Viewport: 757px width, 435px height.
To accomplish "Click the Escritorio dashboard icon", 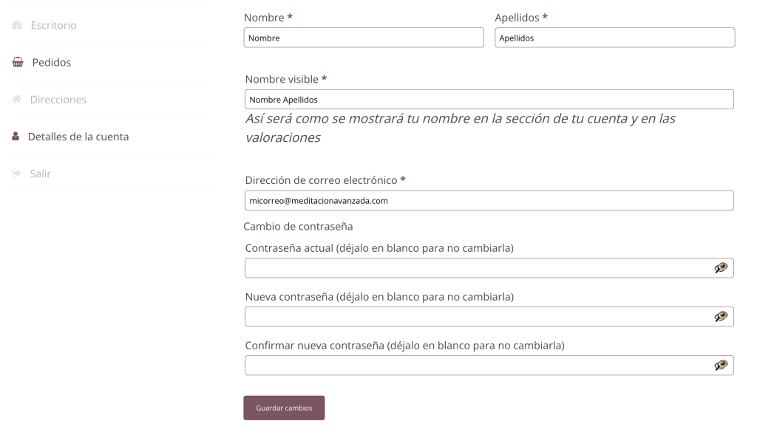I will (17, 26).
